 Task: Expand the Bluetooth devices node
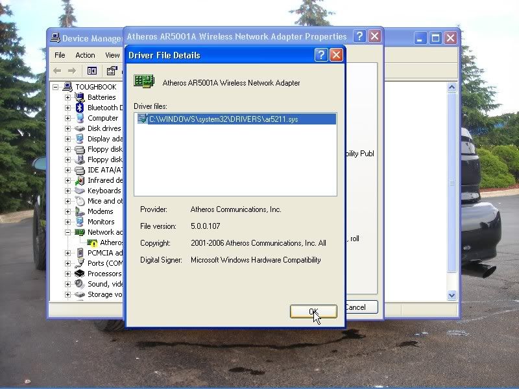pos(67,108)
